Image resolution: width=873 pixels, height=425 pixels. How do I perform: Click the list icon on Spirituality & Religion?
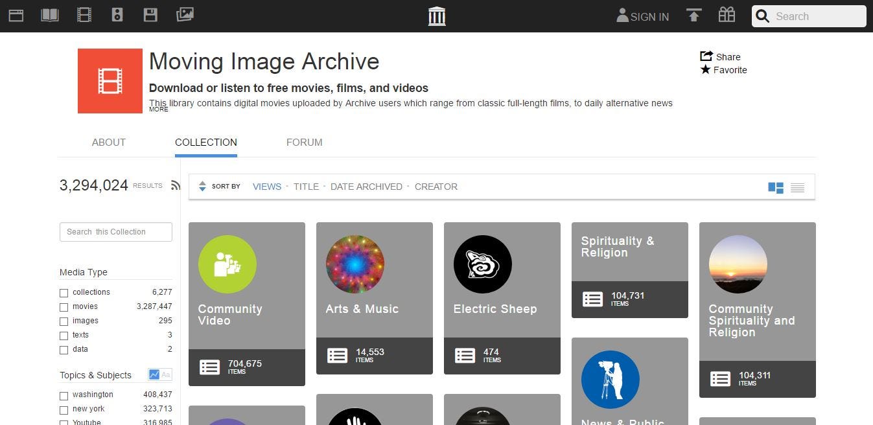(x=593, y=299)
